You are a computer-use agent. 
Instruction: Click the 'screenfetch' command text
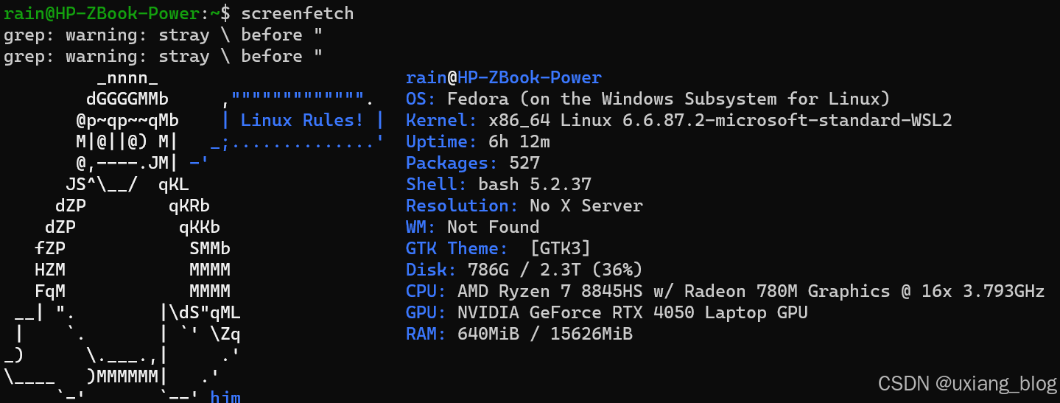pyautogui.click(x=298, y=13)
